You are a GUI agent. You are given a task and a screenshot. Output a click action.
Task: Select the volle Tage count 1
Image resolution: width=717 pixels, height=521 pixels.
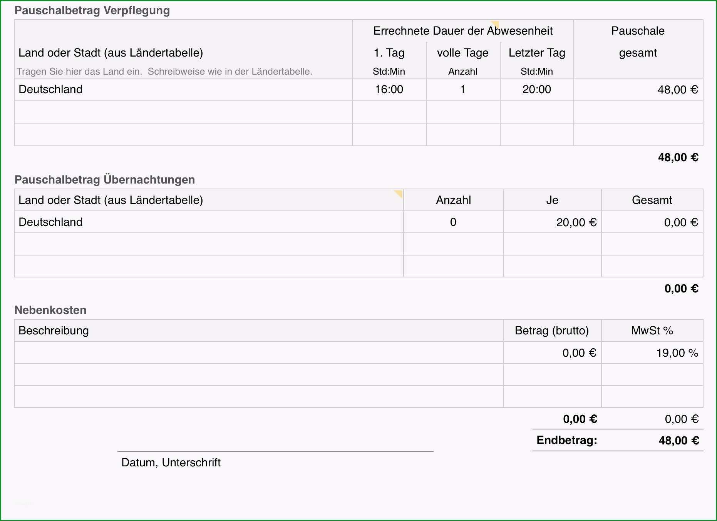click(x=463, y=90)
